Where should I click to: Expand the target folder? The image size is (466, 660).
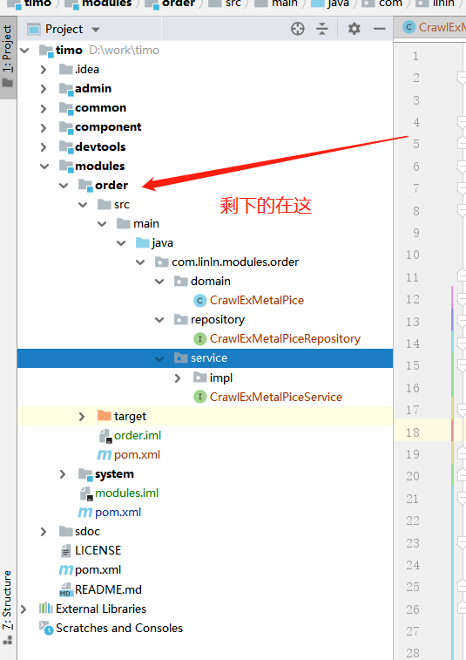click(82, 417)
